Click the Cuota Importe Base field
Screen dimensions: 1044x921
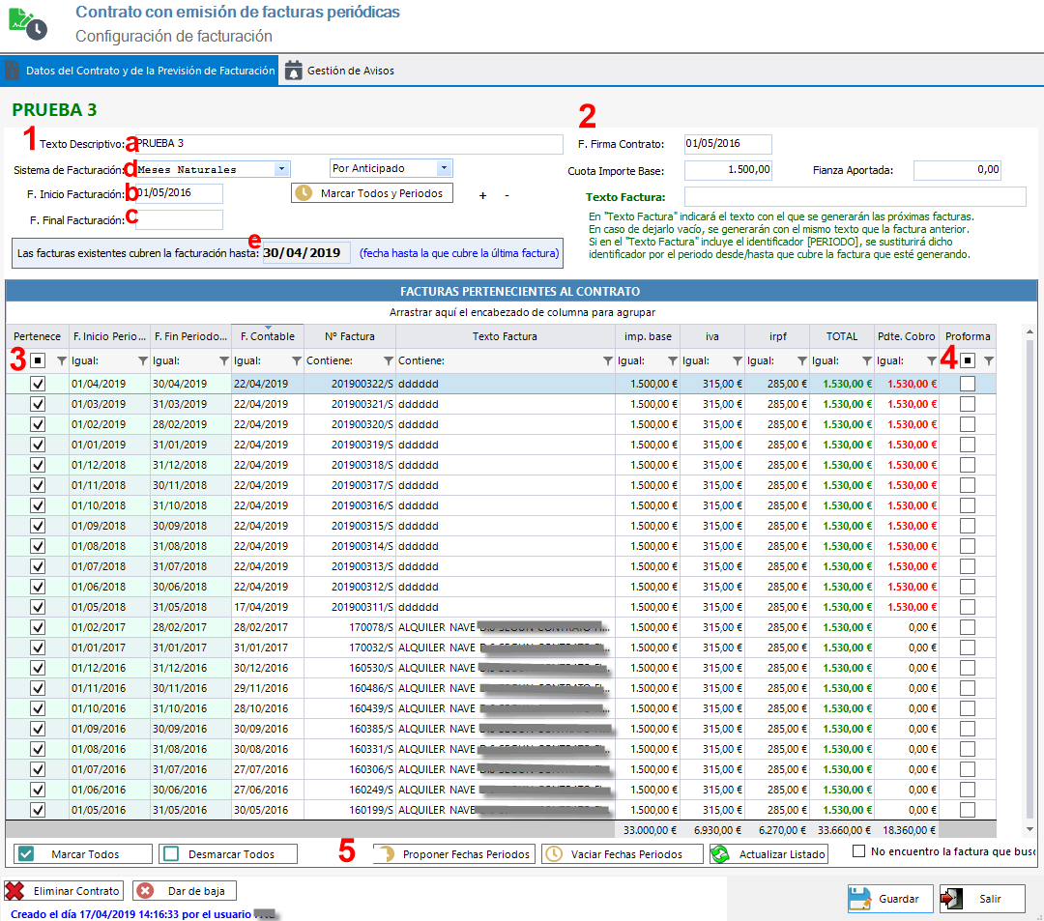point(729,170)
